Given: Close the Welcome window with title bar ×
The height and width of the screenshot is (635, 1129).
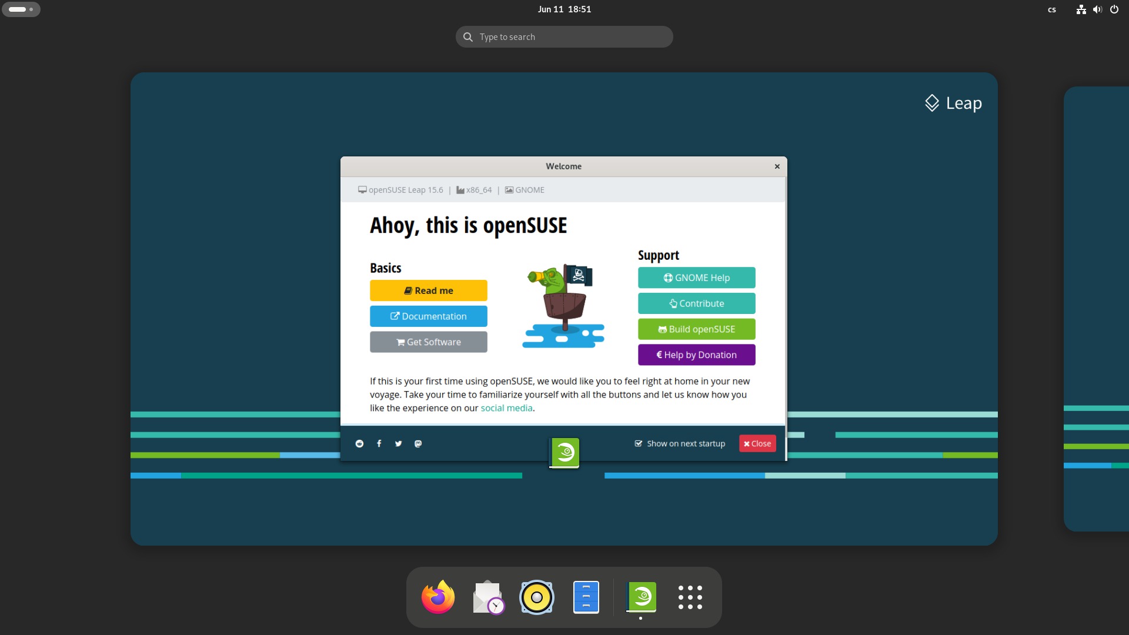Looking at the screenshot, I should point(777,166).
